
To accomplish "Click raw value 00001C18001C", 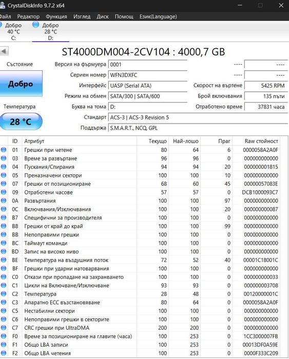I will 261,260.
